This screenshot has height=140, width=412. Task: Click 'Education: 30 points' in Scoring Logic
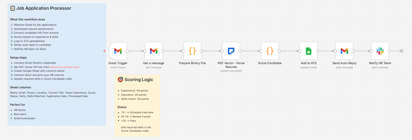tap(134, 95)
